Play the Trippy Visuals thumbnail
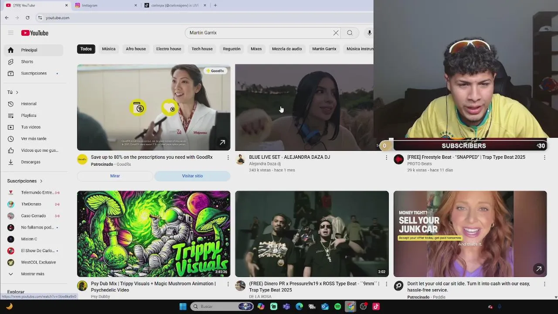 153,234
